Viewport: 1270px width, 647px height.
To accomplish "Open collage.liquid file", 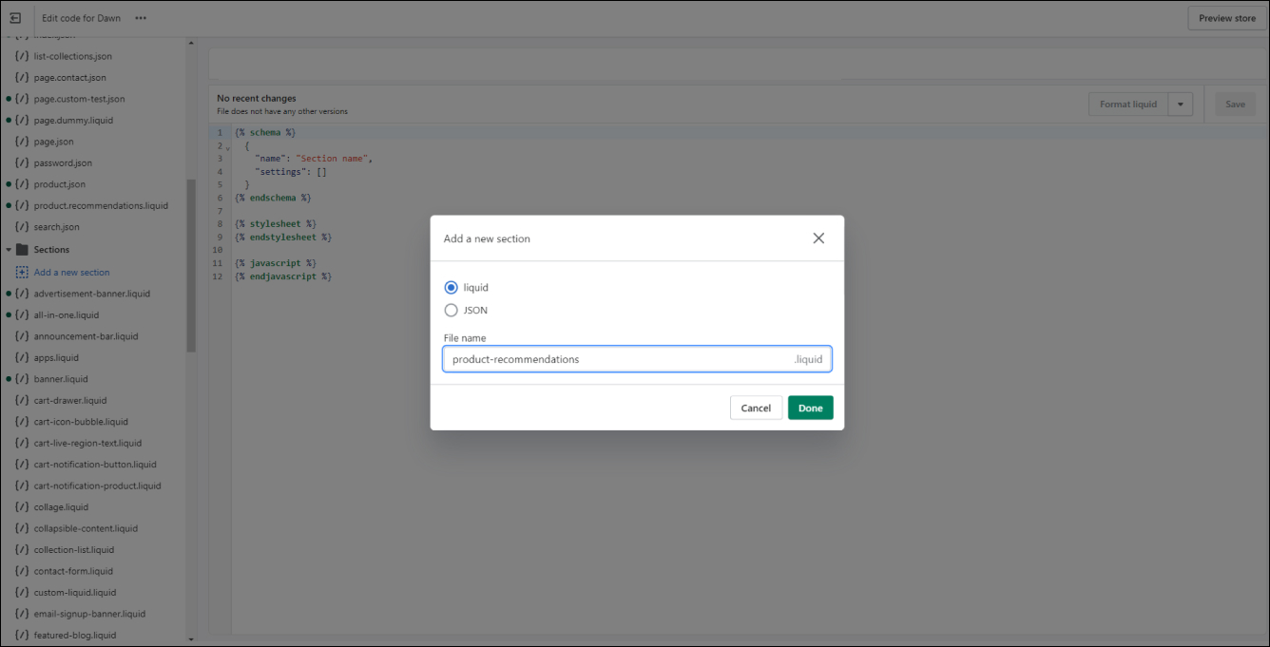I will click(x=61, y=507).
